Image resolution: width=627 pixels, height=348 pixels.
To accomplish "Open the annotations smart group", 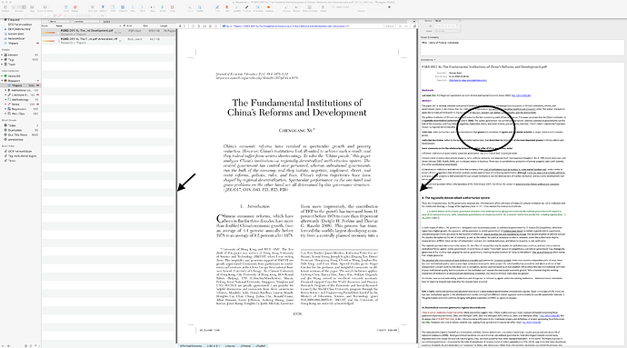I will tap(15, 140).
